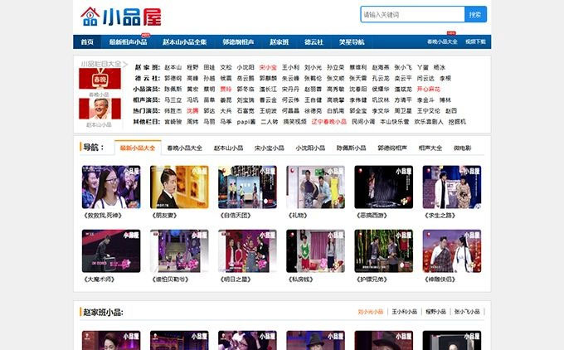The height and width of the screenshot is (350, 564).
Task: Open the 春晚小品 TV icon
Action: click(x=100, y=79)
